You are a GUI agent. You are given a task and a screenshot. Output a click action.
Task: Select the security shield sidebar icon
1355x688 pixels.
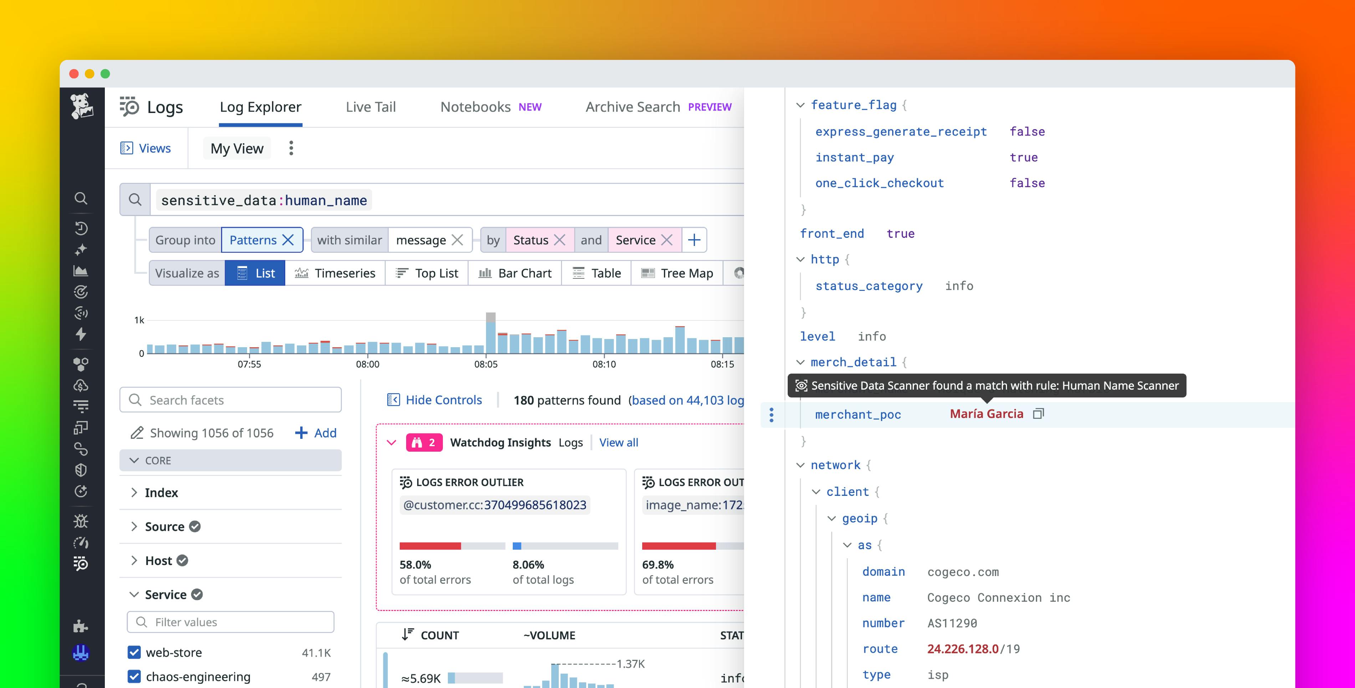pyautogui.click(x=81, y=470)
